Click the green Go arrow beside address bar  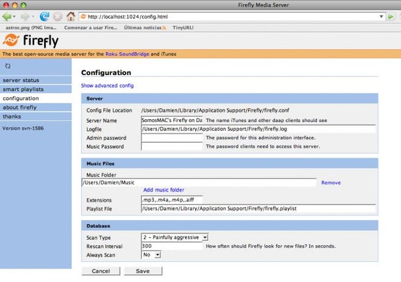click(x=391, y=17)
